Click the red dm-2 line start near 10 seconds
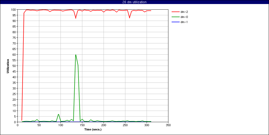The width and height of the screenshot is (269, 135). [22, 120]
